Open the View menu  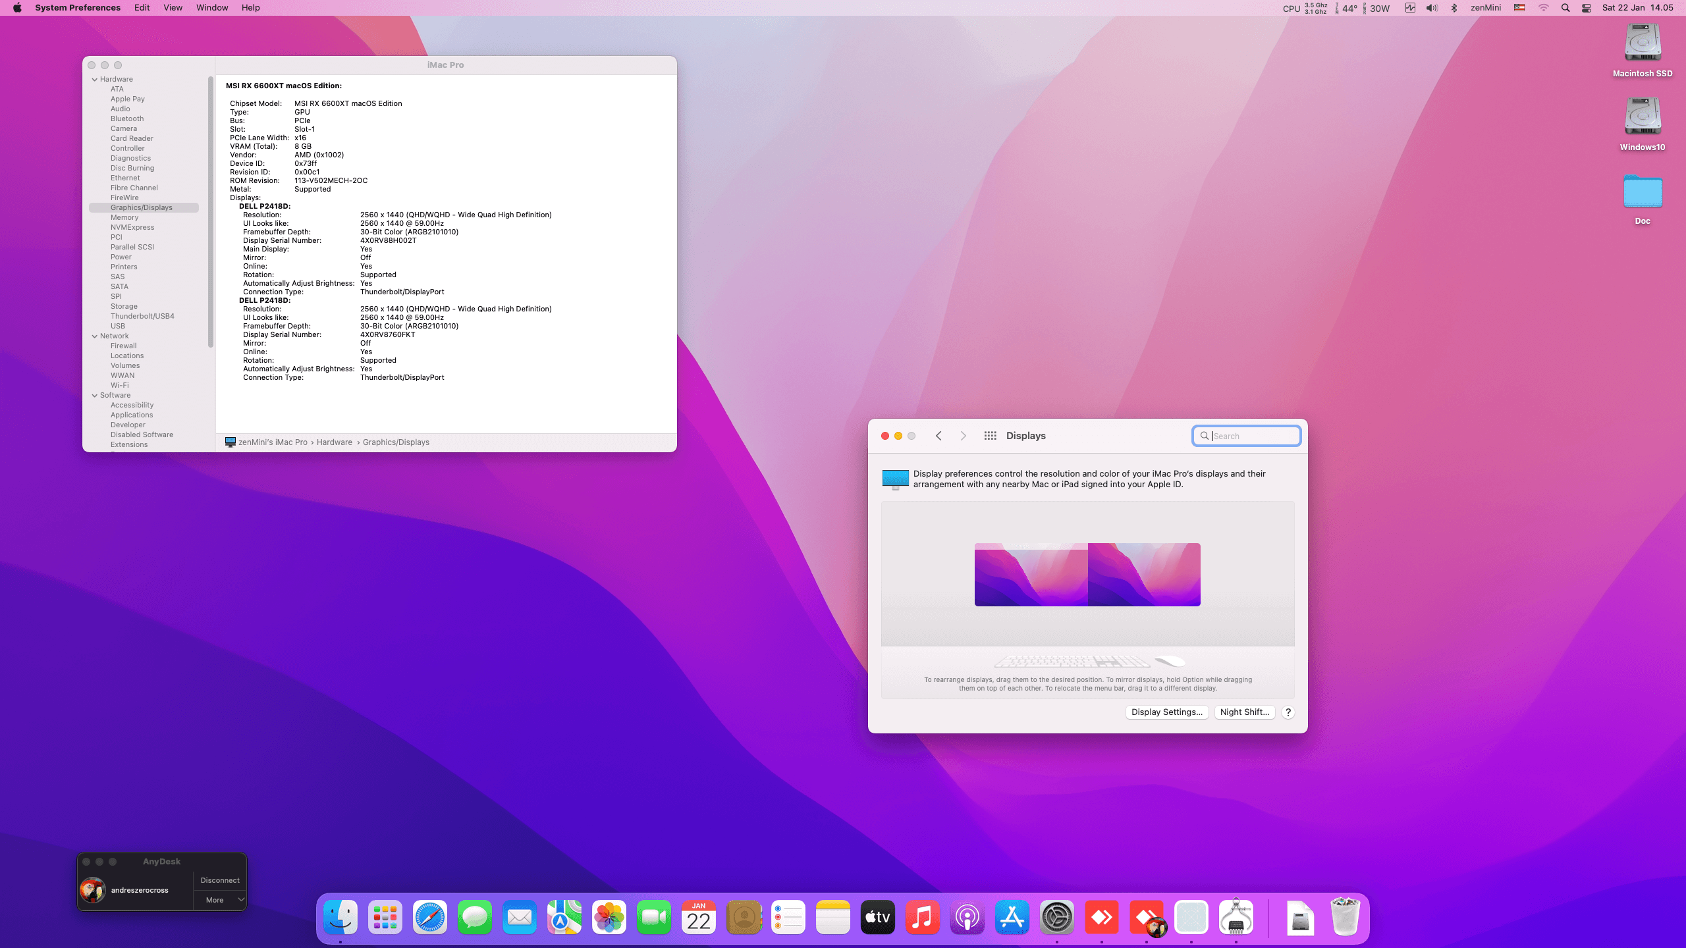coord(173,8)
